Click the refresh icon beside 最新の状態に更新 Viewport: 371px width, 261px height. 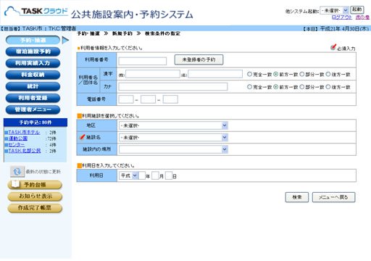point(17,172)
